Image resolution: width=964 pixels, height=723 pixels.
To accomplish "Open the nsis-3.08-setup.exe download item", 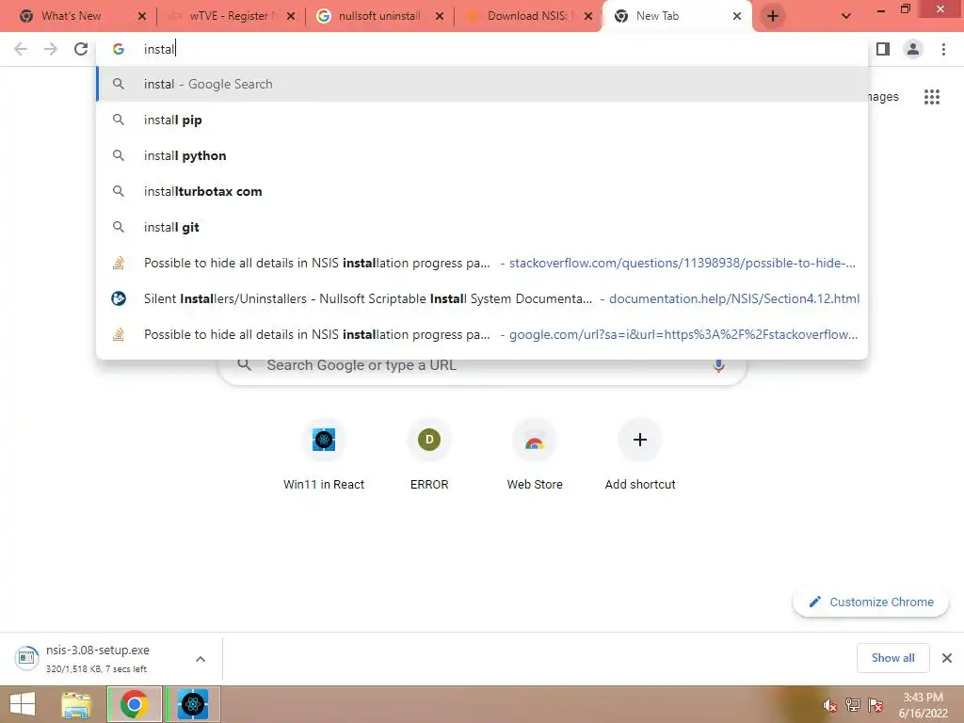I will [98, 658].
